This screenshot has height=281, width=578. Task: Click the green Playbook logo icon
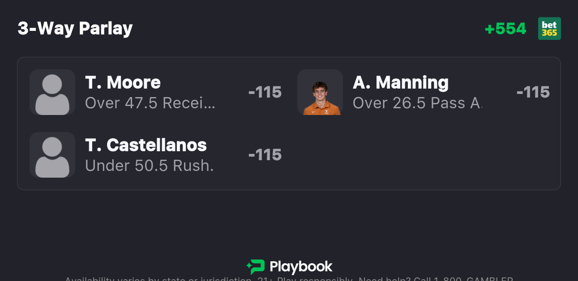[x=256, y=267]
